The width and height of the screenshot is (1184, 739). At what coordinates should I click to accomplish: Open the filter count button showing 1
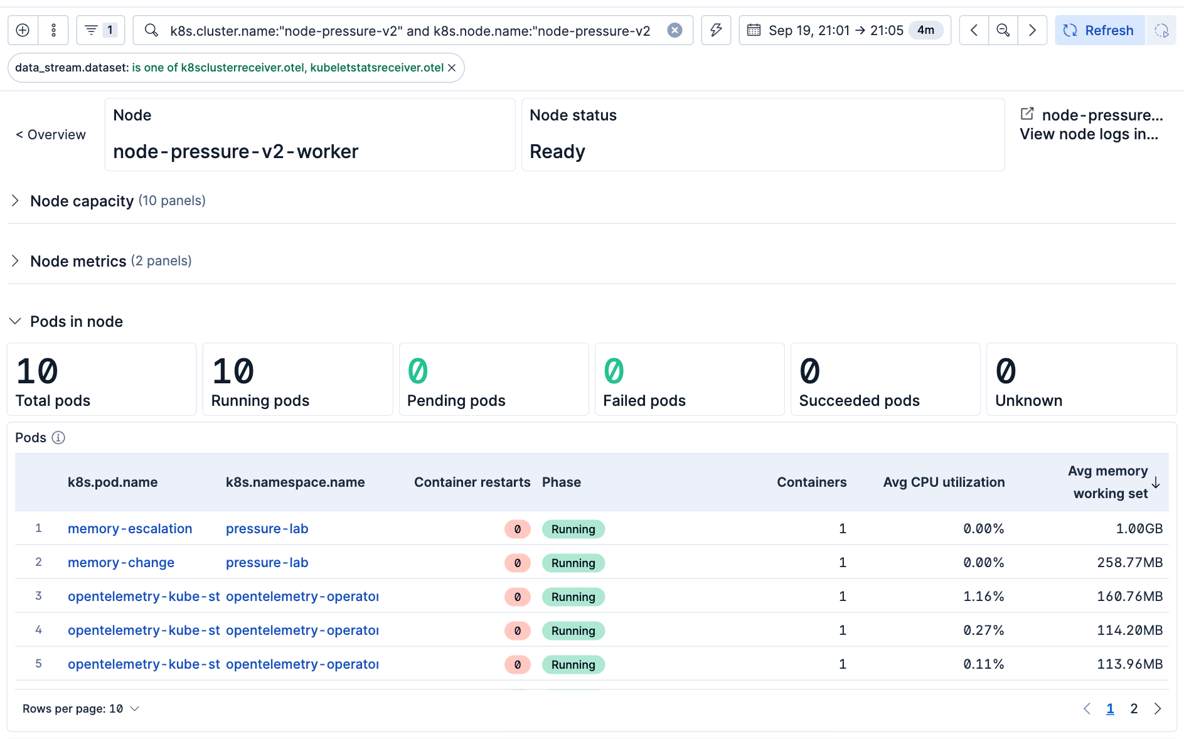(100, 30)
